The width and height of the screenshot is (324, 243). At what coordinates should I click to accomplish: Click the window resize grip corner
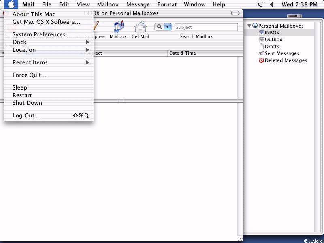click(x=240, y=238)
